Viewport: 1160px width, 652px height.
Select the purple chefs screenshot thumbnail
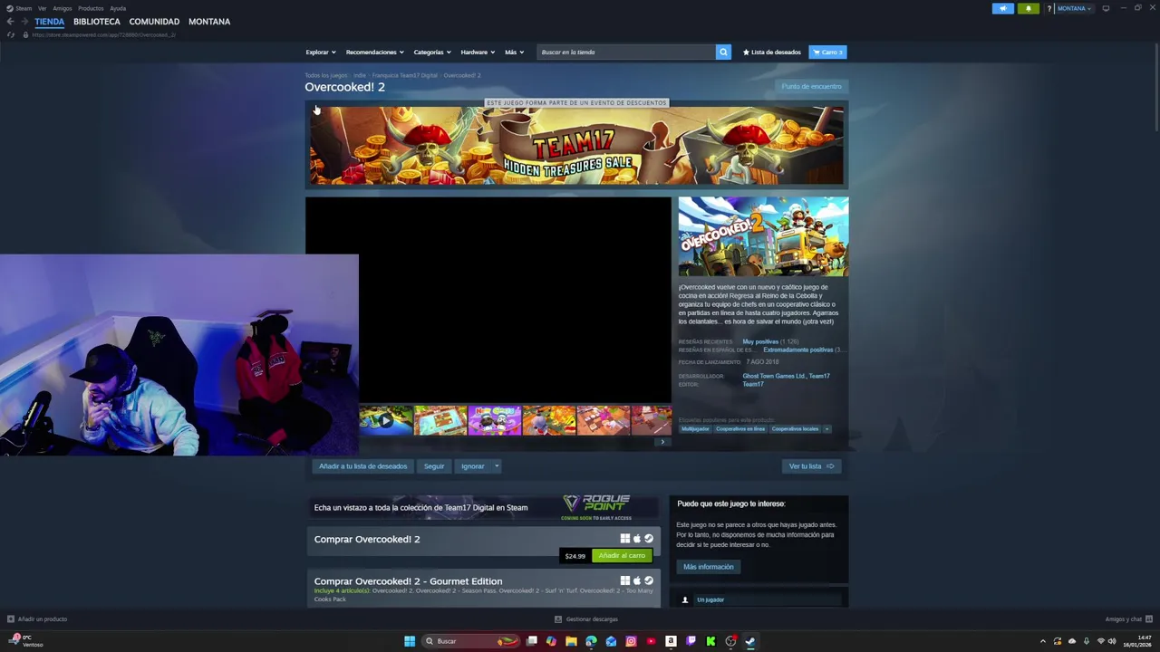[495, 420]
